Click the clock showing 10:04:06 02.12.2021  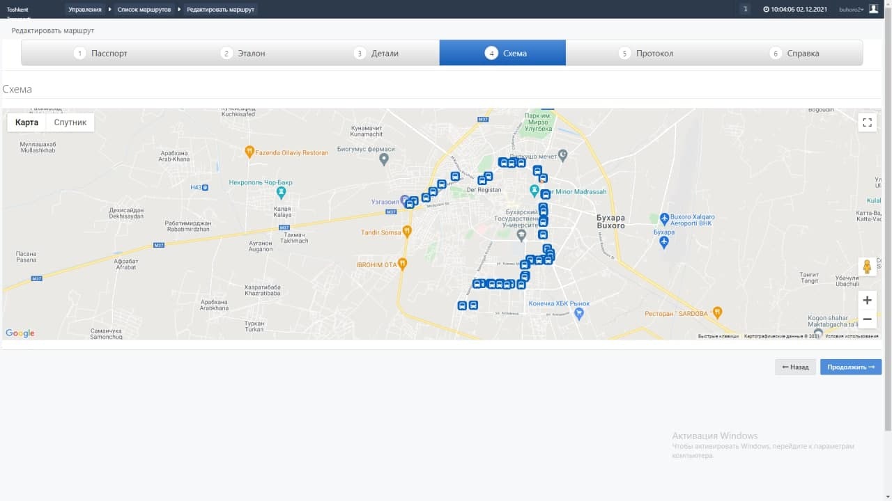(x=795, y=10)
